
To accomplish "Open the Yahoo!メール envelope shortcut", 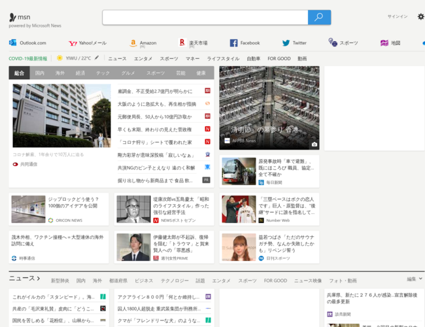I will tap(72, 43).
